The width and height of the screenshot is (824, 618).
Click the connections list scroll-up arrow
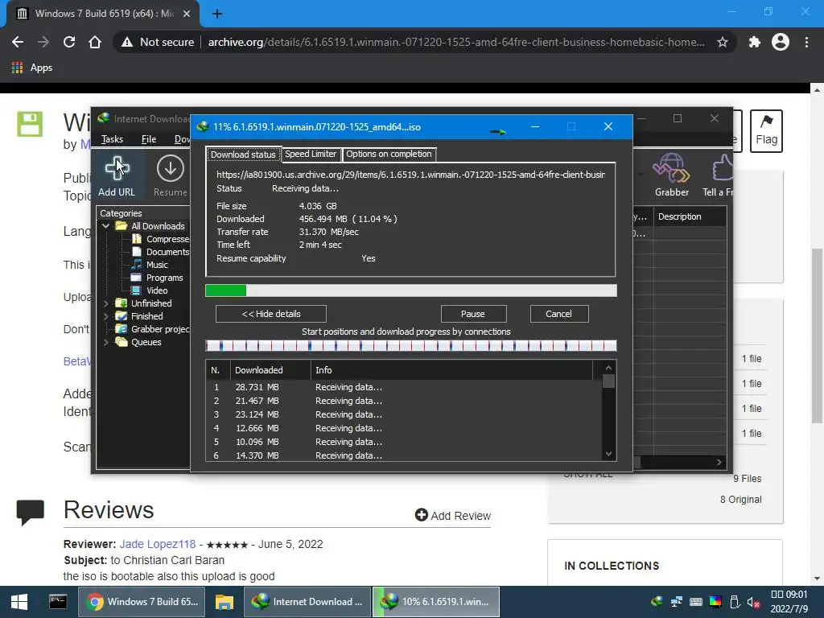(608, 368)
